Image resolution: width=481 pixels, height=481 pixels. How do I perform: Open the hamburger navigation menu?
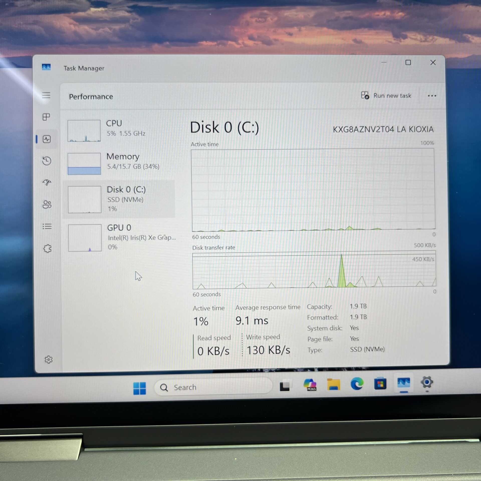point(46,95)
